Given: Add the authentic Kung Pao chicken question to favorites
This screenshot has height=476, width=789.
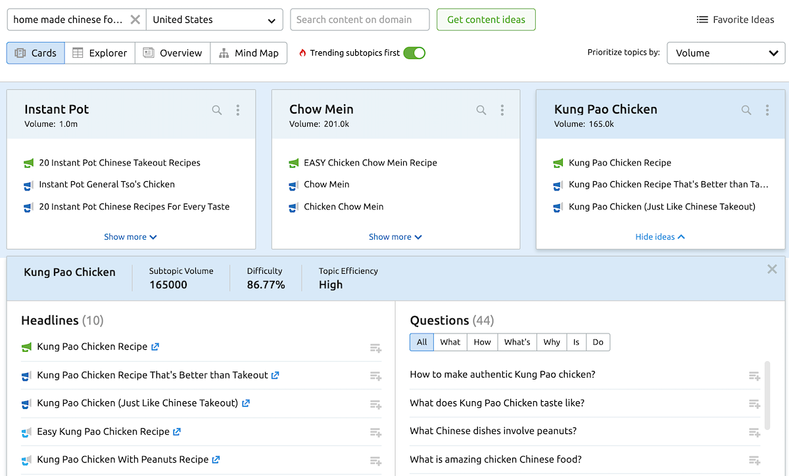Looking at the screenshot, I should tap(754, 376).
